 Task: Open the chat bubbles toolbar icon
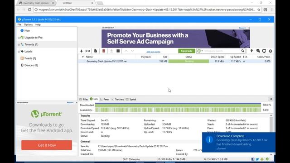(x=258, y=51)
